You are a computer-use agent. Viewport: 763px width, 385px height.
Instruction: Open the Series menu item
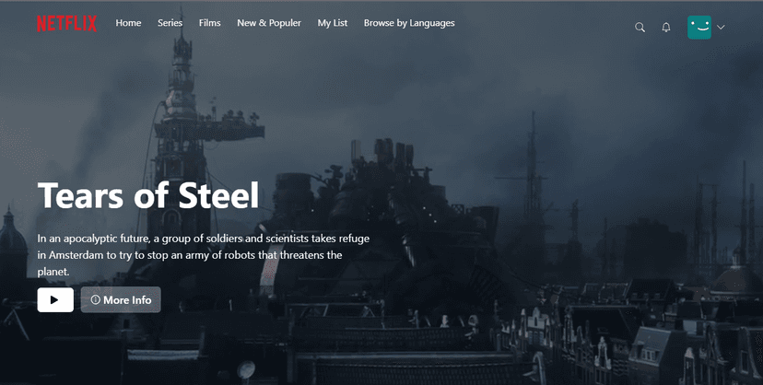click(x=170, y=23)
